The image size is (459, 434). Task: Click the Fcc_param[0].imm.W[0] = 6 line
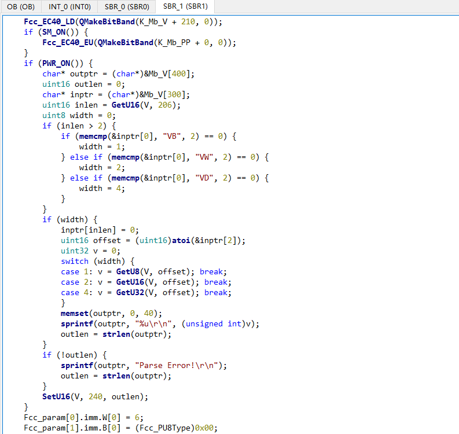pos(83,417)
